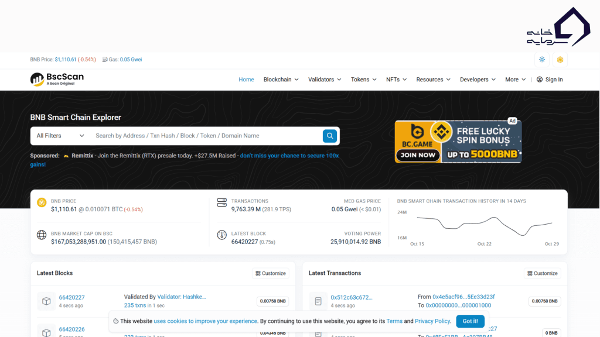The width and height of the screenshot is (600, 337).
Task: Open the Sign In link
Action: pyautogui.click(x=550, y=80)
